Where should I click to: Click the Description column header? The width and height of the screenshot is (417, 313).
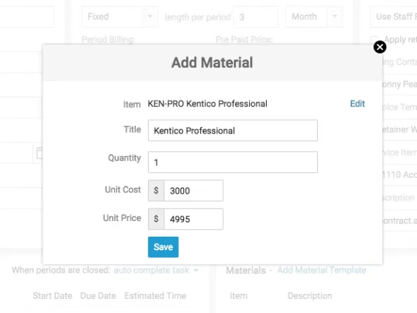pyautogui.click(x=309, y=296)
